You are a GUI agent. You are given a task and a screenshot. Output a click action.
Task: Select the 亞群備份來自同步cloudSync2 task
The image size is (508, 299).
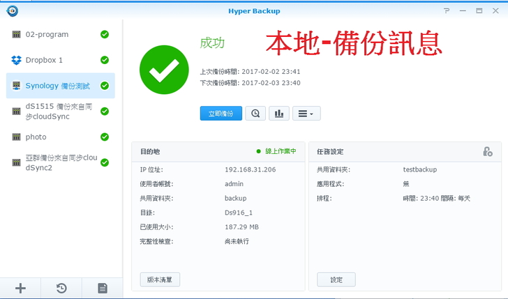coord(60,162)
